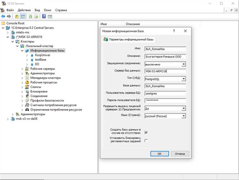Open the Тип СУБД PostgreSQL dropdown

pos(184,79)
